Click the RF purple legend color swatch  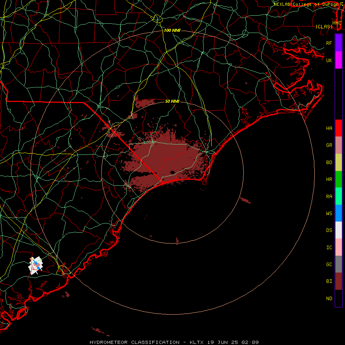tap(338, 43)
